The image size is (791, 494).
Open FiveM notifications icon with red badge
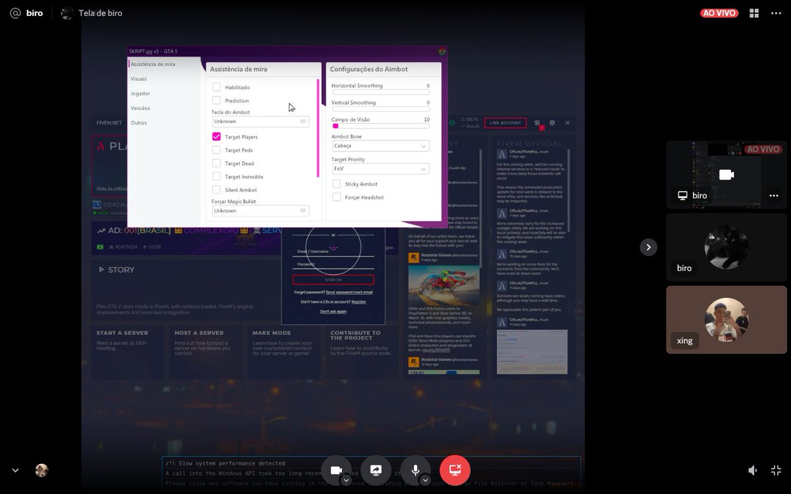pos(537,123)
